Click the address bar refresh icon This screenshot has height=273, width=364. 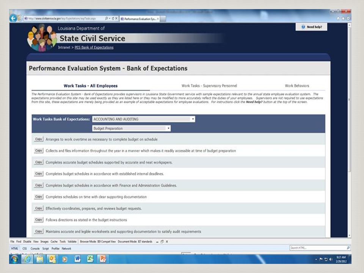pos(113,18)
